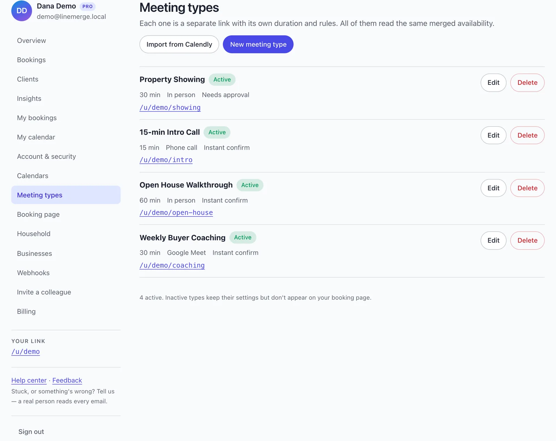This screenshot has height=441, width=556.
Task: Select My bookings in sidebar
Action: (66, 118)
